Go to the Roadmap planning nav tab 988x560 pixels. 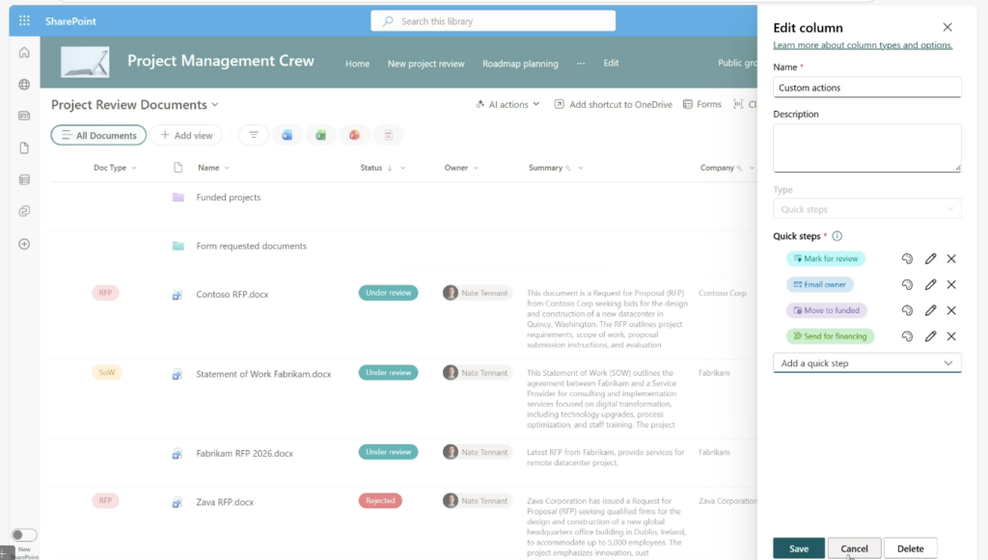pyautogui.click(x=520, y=64)
